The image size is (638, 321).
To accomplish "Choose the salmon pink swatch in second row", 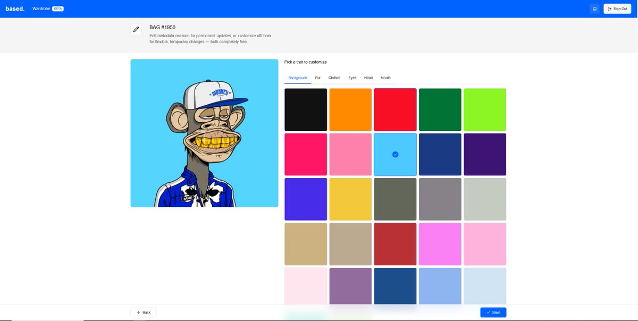I will click(x=350, y=154).
